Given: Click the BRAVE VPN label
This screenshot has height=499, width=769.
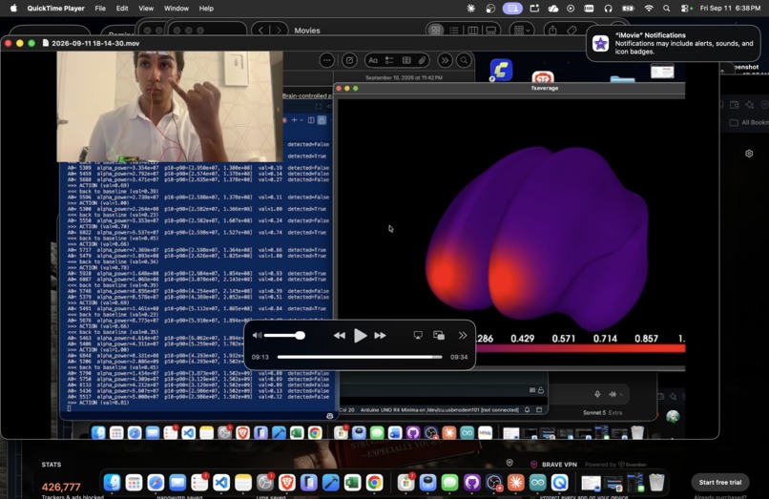Looking at the screenshot, I should pos(559,464).
